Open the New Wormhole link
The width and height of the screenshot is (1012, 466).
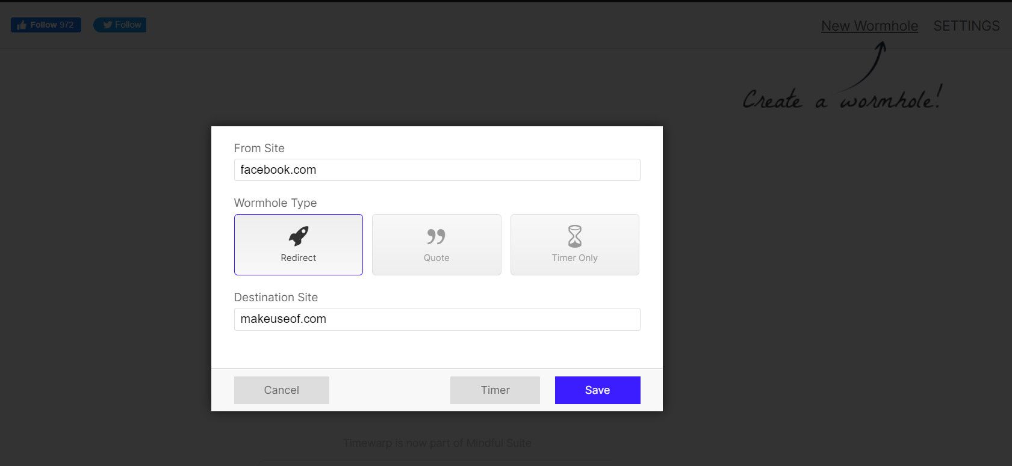click(869, 26)
